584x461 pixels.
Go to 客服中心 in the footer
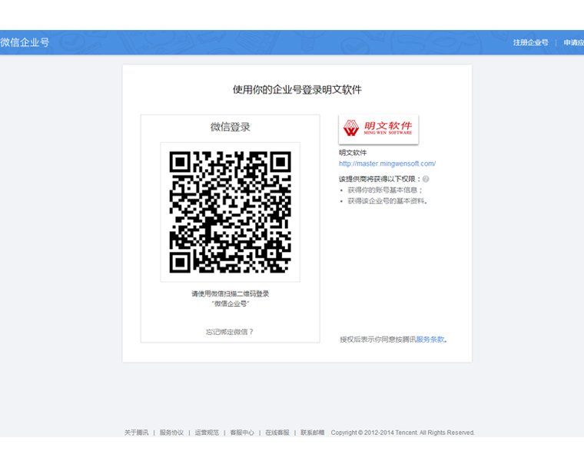[242, 433]
